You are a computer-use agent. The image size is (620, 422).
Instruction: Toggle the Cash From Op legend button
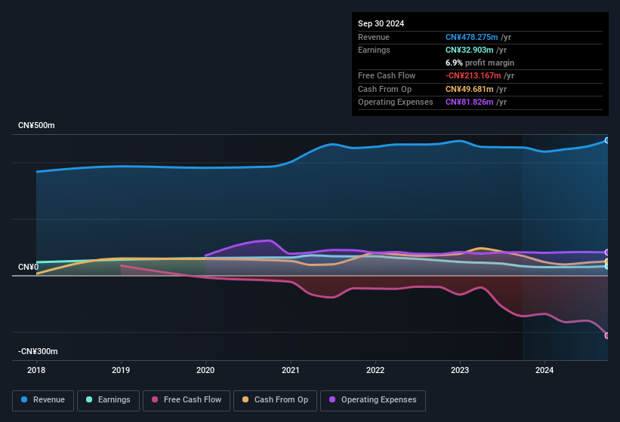[275, 400]
